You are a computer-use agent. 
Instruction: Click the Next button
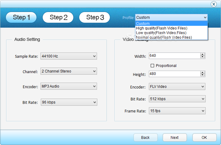click(x=174, y=137)
